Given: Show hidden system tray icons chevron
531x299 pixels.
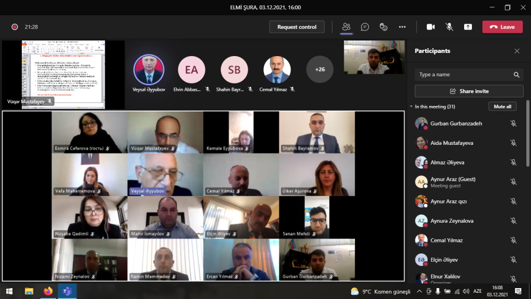Looking at the screenshot, I should (419, 291).
